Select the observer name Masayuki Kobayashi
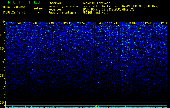The image size is (170, 108). tap(97, 3)
